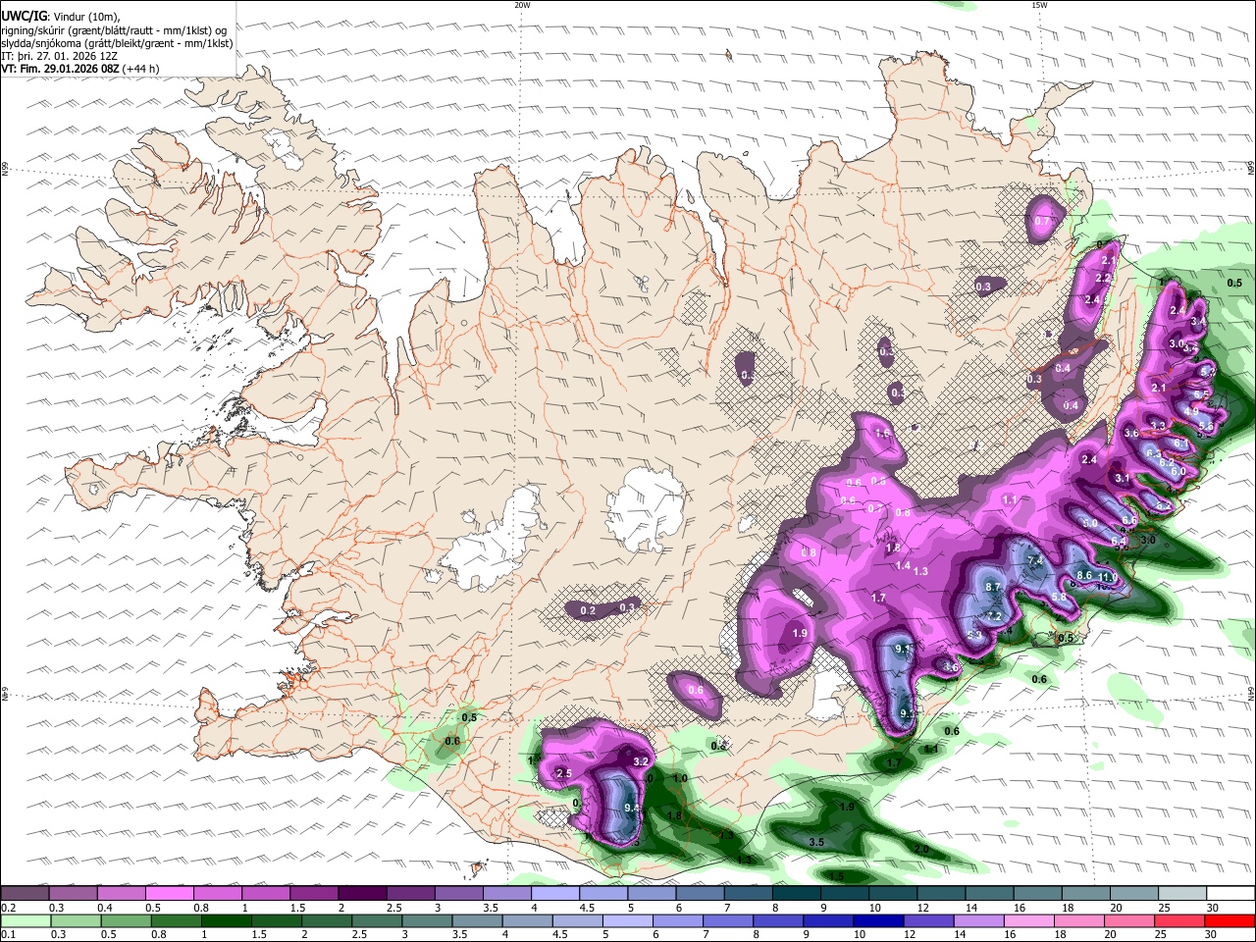Click the violet 12–14 rain-scale swatch
This screenshot has width=1256, height=942.
click(x=930, y=921)
